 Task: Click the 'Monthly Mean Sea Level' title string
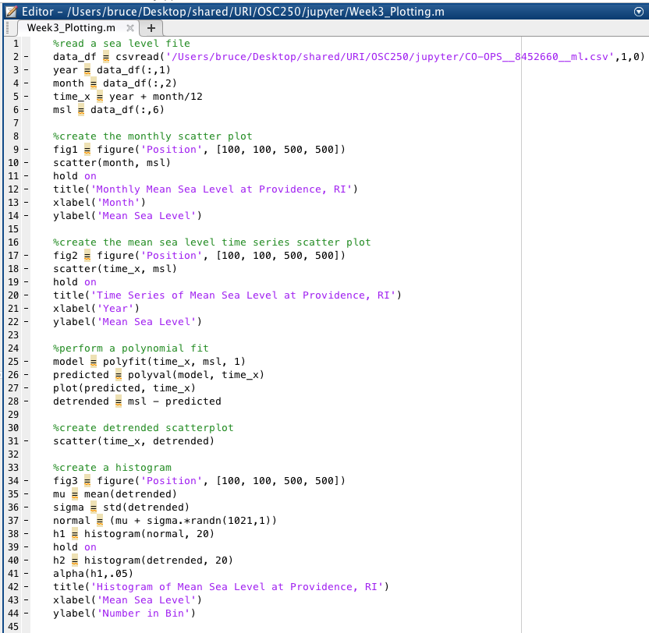tap(234, 189)
